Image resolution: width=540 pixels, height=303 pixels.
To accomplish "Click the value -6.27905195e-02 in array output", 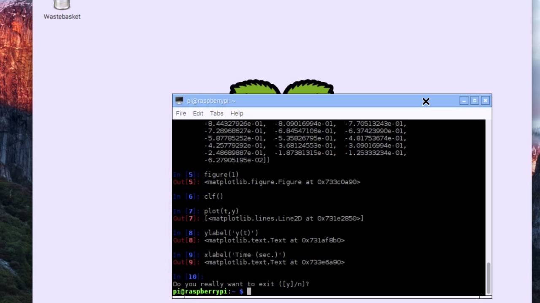I will tap(235, 160).
